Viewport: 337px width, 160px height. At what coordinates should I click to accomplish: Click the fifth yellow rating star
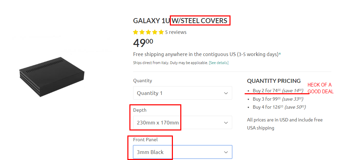tap(161, 32)
